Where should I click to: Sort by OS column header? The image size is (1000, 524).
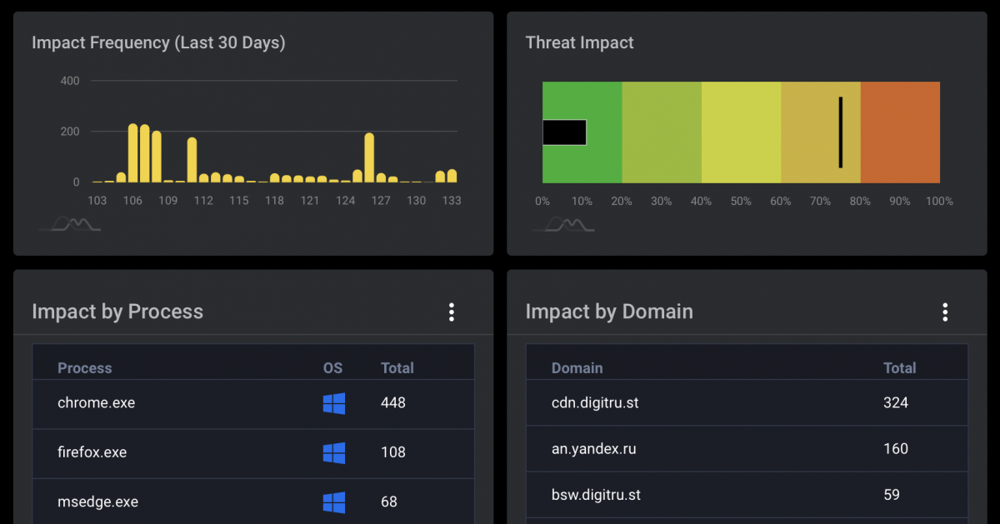[332, 368]
